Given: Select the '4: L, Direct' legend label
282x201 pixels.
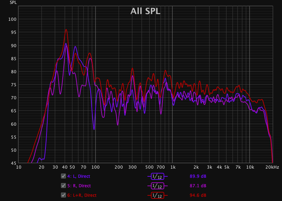Looking at the screenshot, I should 79,176.
